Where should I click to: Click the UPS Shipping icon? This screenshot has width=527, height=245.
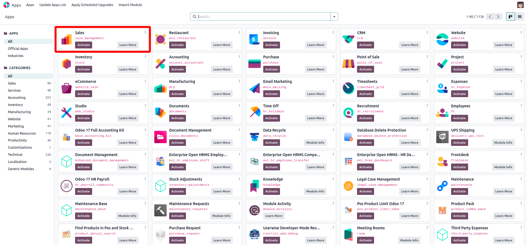point(442,137)
